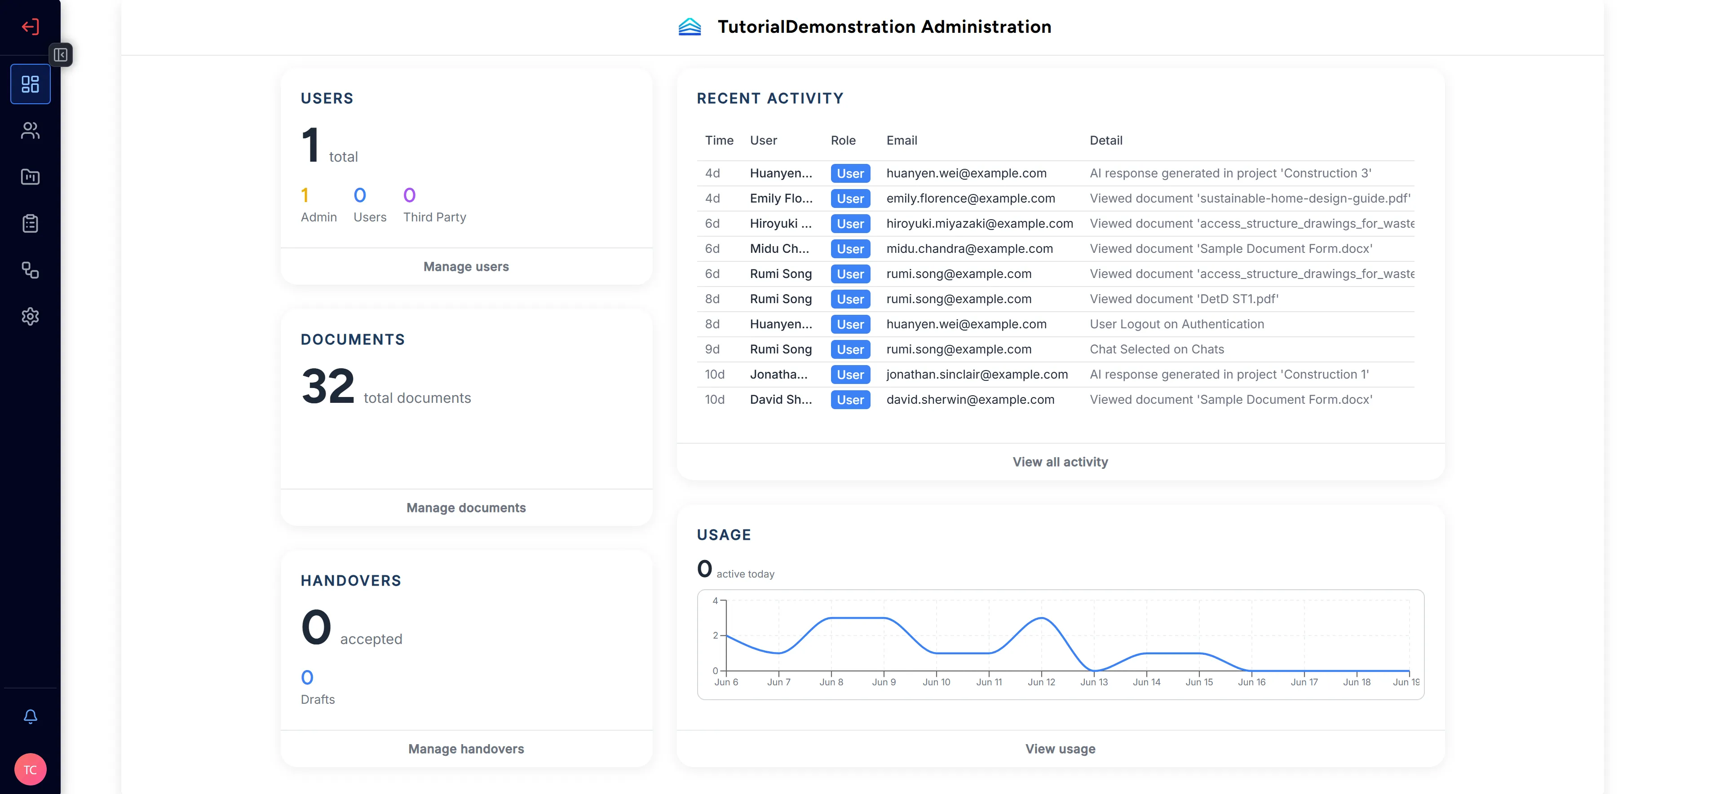Click the Drafts count in Handovers
This screenshot has height=794, width=1724.
tap(307, 678)
